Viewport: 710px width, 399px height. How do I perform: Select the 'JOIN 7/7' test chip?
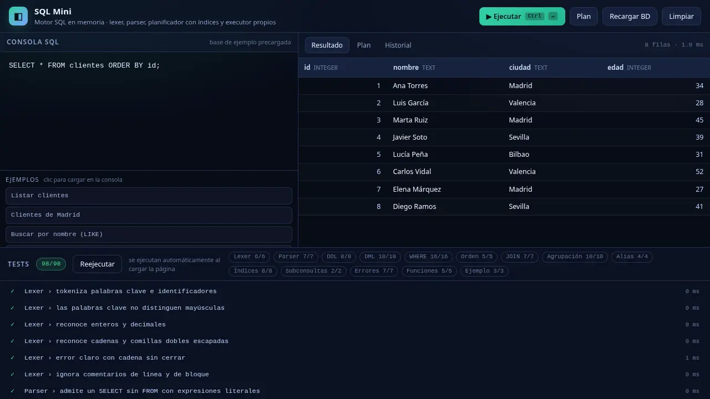coord(520,257)
